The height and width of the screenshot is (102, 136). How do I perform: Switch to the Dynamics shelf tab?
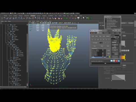tap(39, 16)
